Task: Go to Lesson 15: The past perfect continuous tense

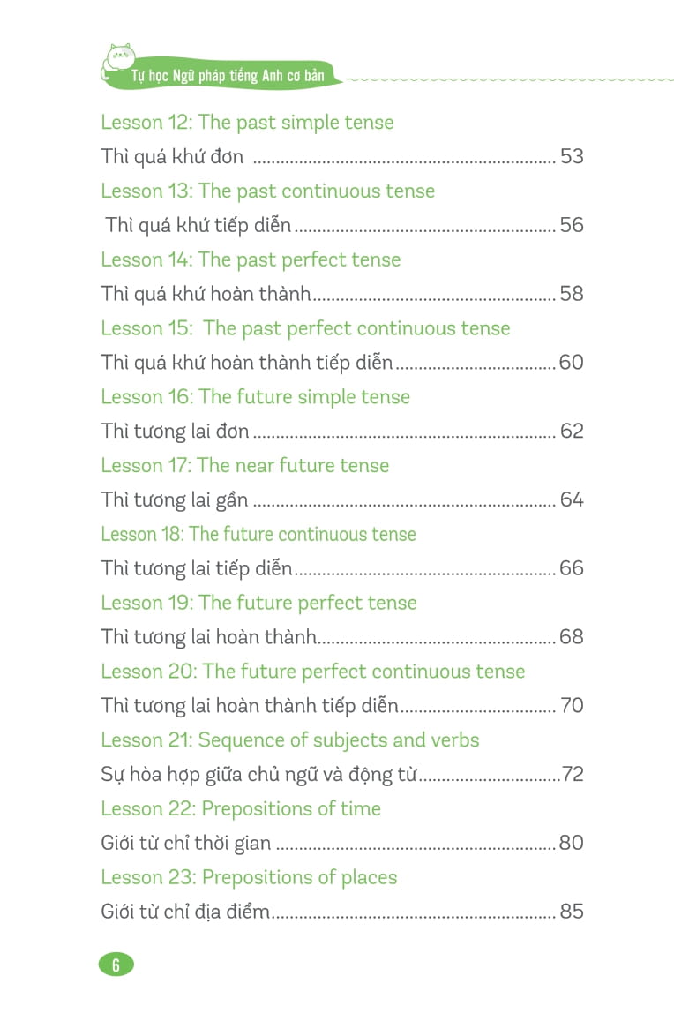Action: tap(305, 329)
